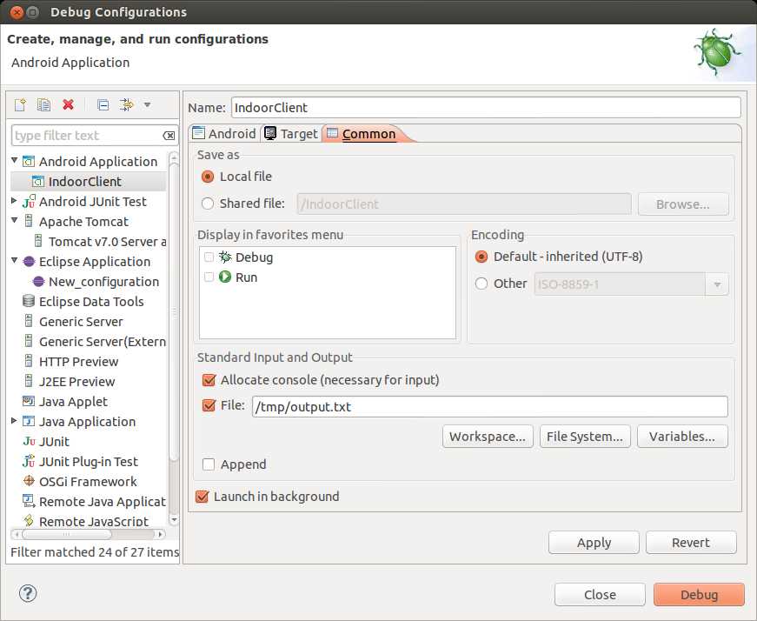757x621 pixels.
Task: Expand the Android JUnit Test node
Action: tap(15, 201)
